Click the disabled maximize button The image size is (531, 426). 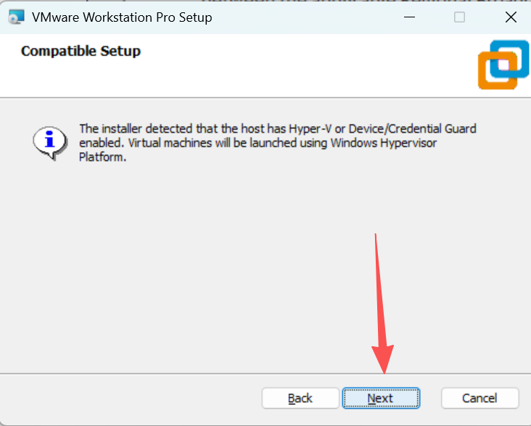(459, 17)
